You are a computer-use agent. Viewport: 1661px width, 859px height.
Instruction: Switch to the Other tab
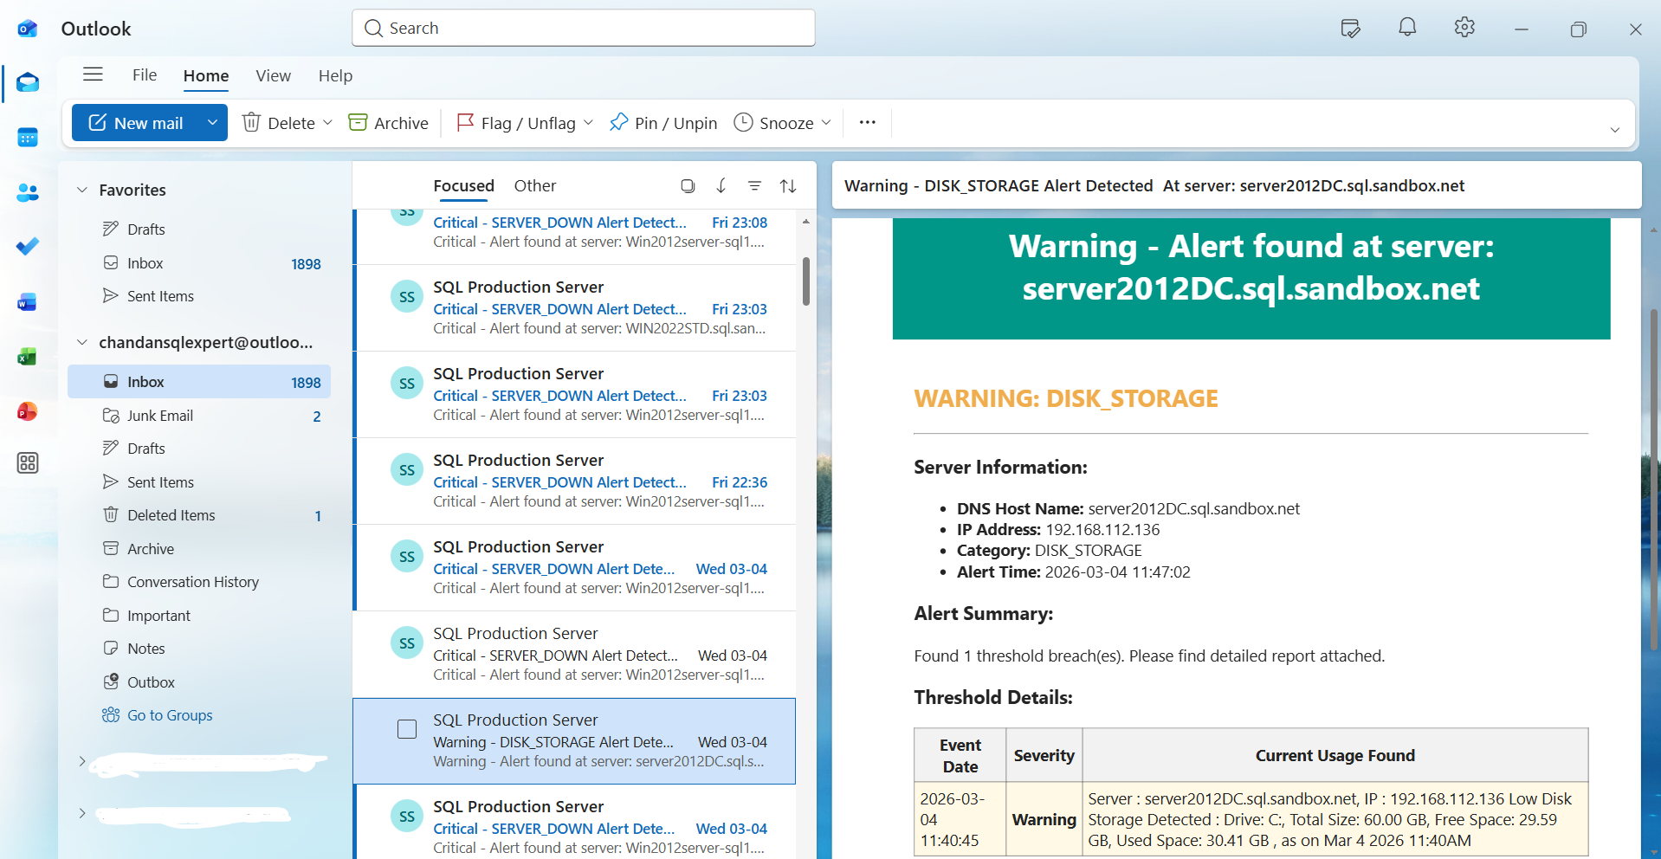tap(534, 185)
